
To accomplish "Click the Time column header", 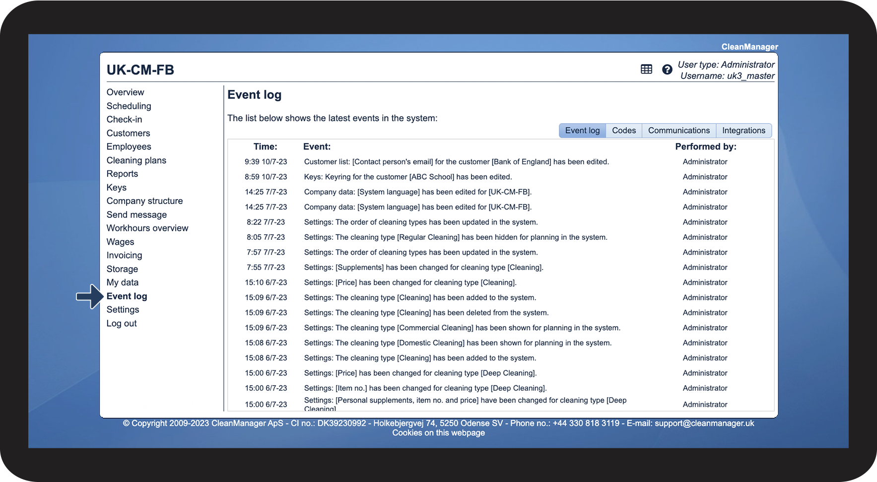I will (x=265, y=146).
